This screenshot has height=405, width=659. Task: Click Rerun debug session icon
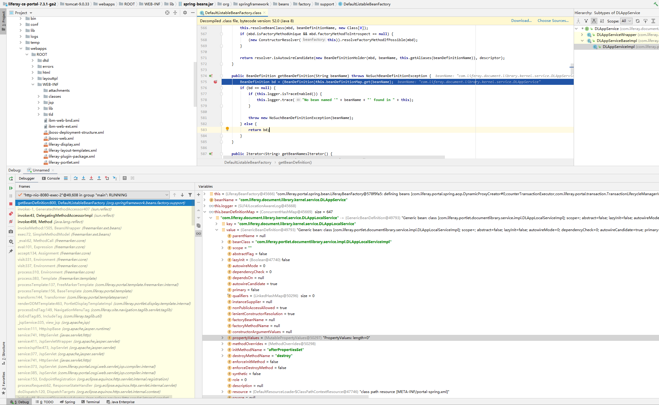point(11,179)
